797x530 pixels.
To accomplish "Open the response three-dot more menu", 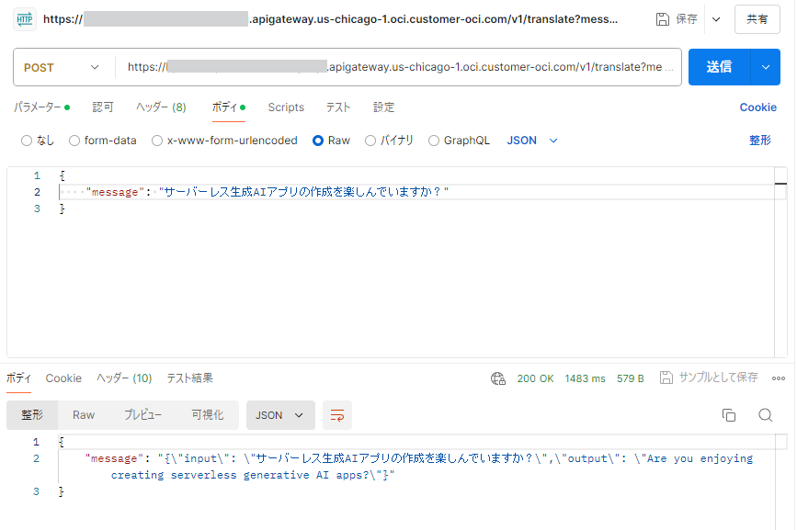I will [x=779, y=378].
